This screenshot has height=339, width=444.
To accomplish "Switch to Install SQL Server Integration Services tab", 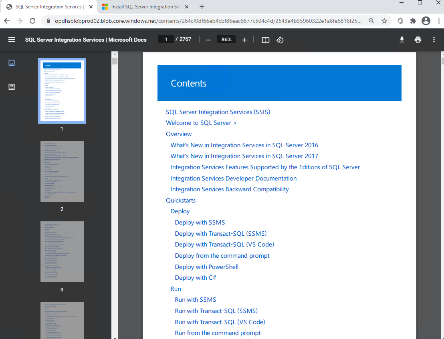I will coord(145,7).
